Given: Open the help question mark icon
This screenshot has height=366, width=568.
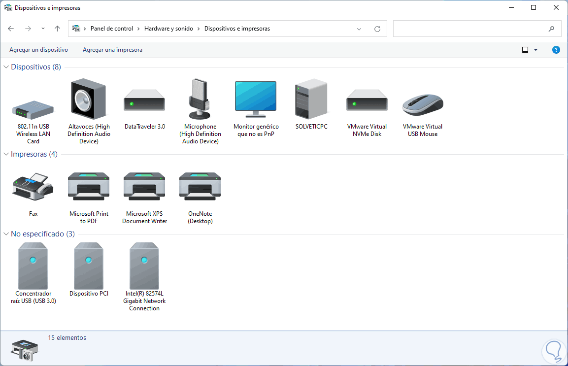Looking at the screenshot, I should click(x=556, y=50).
